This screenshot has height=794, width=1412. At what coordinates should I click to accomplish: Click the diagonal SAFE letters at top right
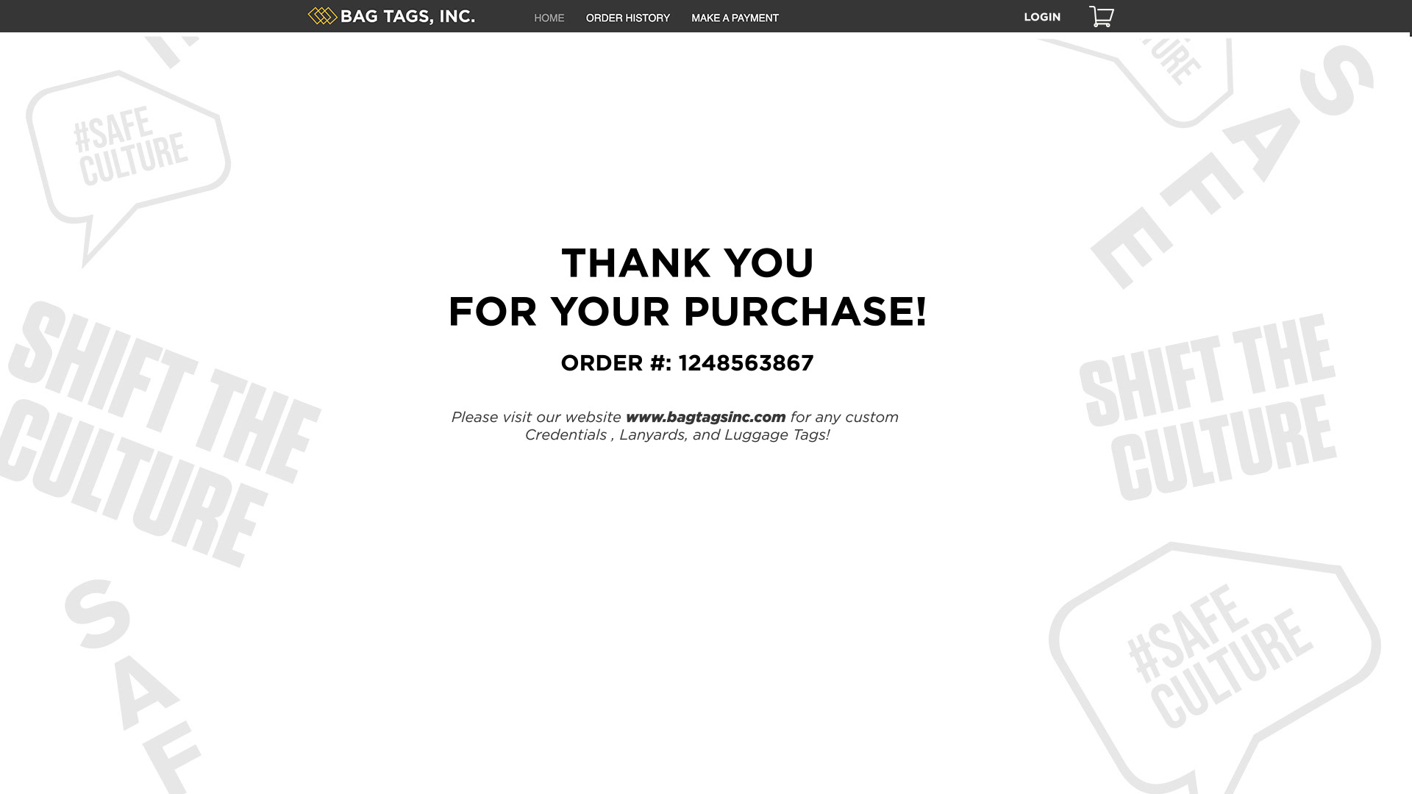coord(1232,165)
